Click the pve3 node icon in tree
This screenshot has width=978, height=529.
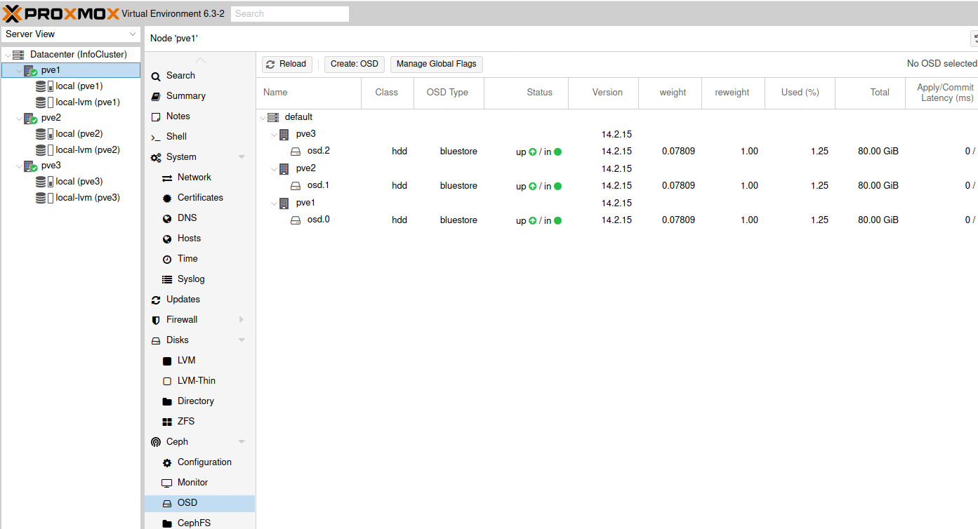30,166
